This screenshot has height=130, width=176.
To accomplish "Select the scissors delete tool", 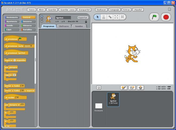I will [110, 17].
